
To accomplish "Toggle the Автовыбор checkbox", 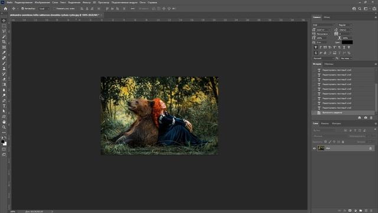I will [22, 8].
